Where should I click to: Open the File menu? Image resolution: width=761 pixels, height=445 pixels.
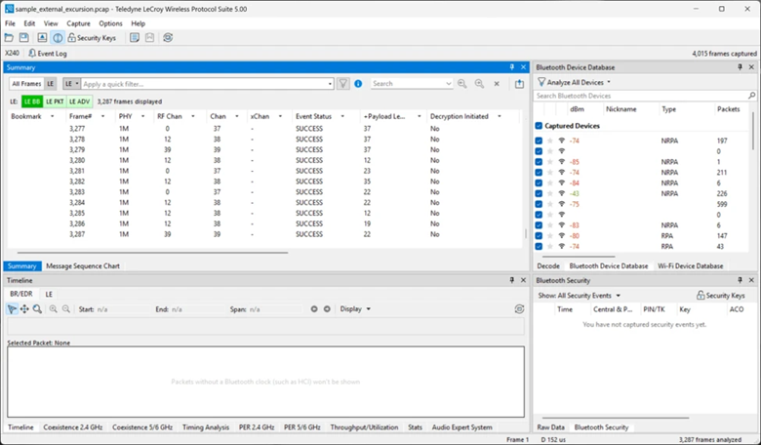tap(10, 23)
